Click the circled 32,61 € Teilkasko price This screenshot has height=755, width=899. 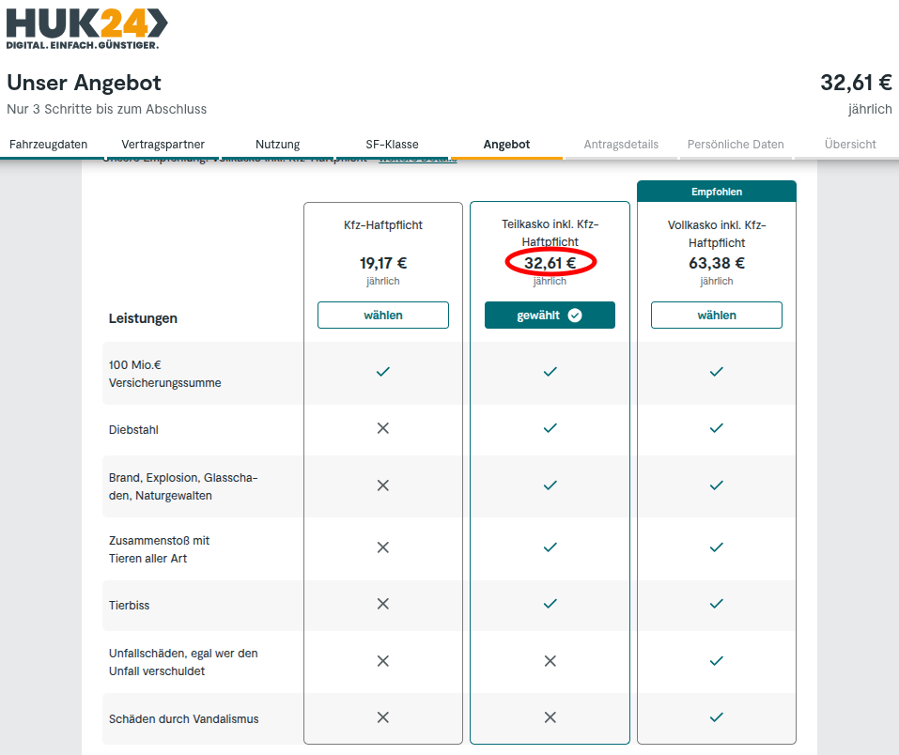click(x=550, y=263)
